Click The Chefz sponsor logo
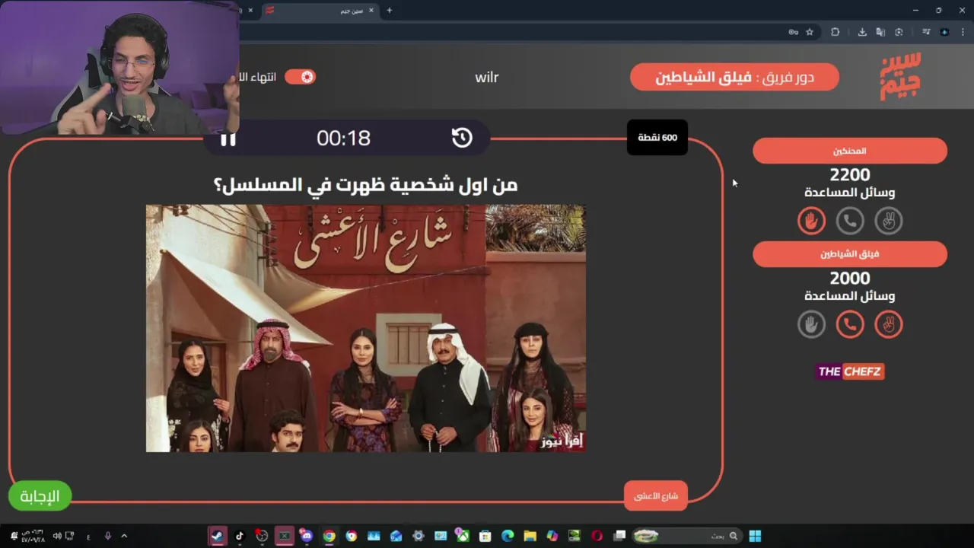 click(x=850, y=371)
